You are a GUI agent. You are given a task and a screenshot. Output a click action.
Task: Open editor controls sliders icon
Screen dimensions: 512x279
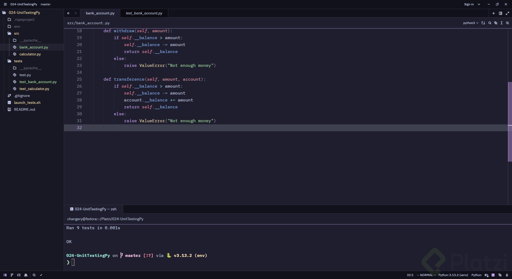click(507, 23)
